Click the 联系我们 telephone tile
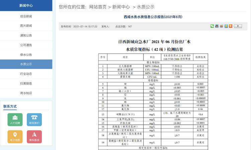The width and height of the screenshot is (251, 150). (x=34, y=120)
